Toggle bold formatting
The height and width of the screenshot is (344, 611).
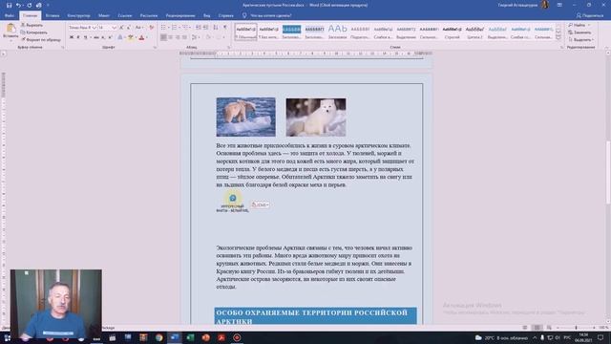72,37
